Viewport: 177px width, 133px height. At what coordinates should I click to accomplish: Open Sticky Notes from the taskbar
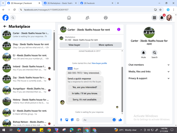41,130
